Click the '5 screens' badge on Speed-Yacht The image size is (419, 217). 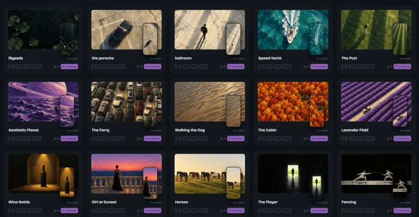pos(319,67)
